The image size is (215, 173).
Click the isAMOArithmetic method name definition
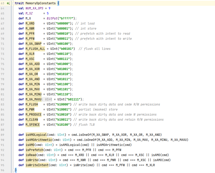(39, 140)
